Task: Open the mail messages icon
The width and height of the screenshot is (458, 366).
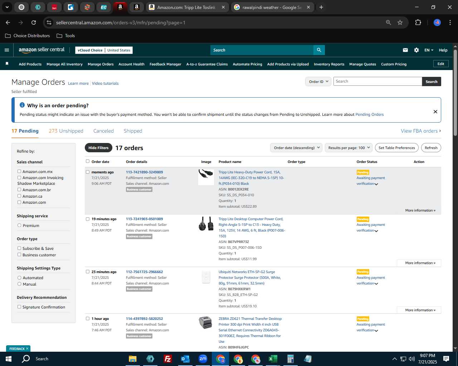Action: 405,50
